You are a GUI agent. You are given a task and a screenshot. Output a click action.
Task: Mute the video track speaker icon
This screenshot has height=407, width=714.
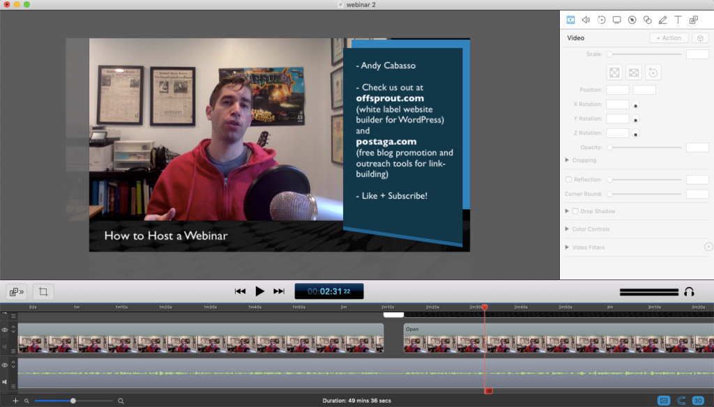coord(5,347)
